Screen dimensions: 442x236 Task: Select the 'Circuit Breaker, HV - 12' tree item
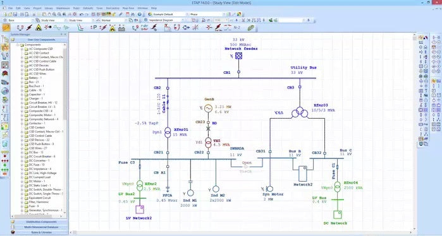coord(43,103)
